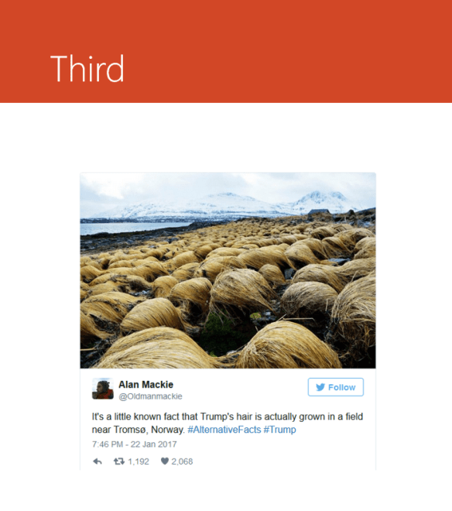Select the slide title 'Third'
The height and width of the screenshot is (511, 452).
click(87, 68)
